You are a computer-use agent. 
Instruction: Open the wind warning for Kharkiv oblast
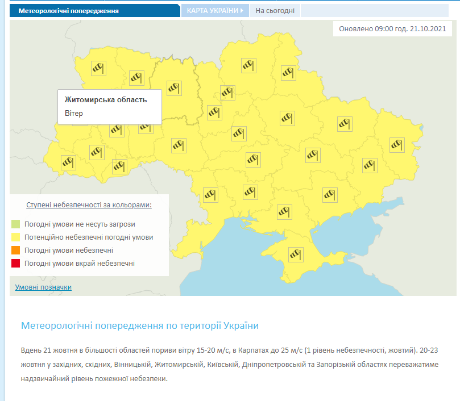click(x=345, y=123)
